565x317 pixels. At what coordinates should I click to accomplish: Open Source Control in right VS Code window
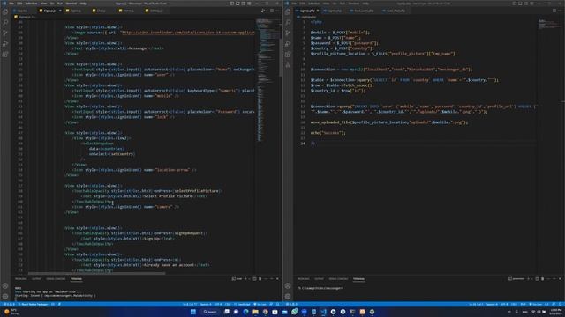288,33
